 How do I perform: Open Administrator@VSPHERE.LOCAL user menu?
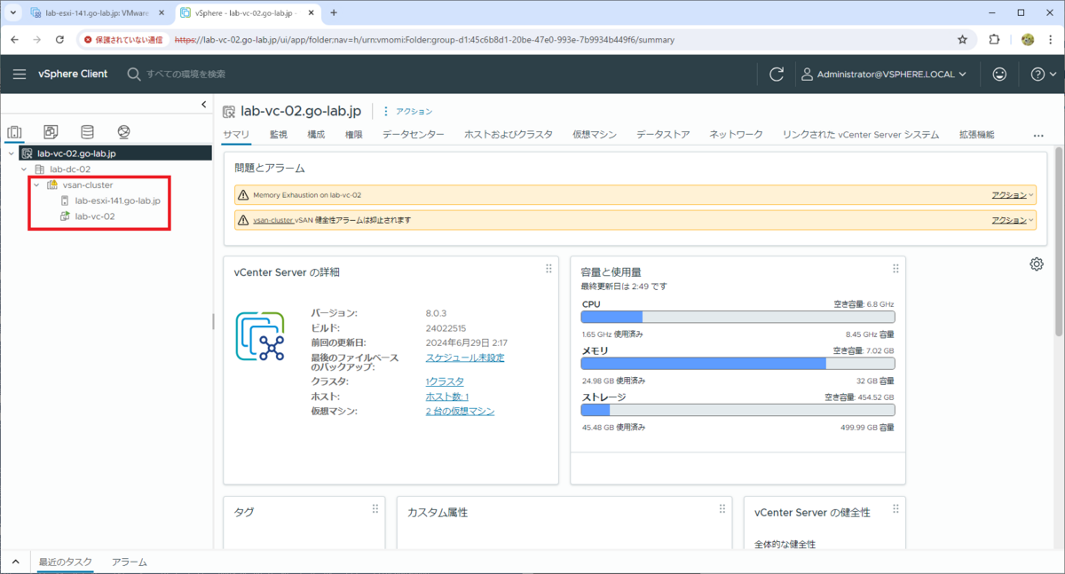point(883,75)
